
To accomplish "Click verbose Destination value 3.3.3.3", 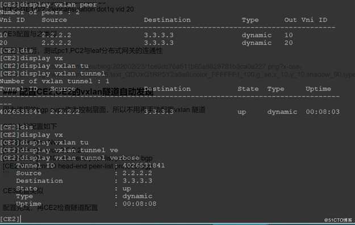I will click(x=137, y=181).
